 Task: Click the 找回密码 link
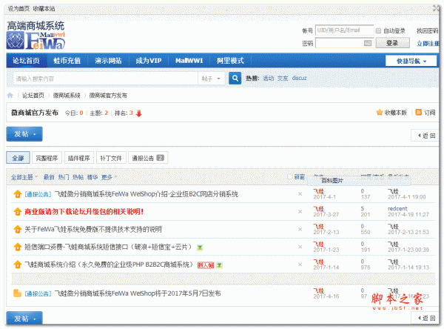[427, 30]
